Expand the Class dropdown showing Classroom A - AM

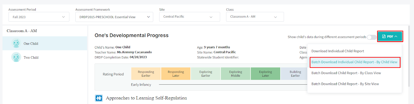255,17
